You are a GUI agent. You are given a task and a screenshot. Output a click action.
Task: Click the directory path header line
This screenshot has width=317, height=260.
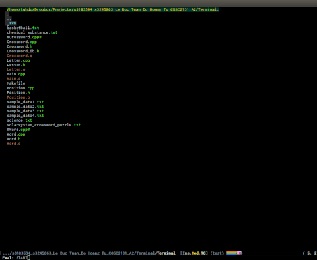pyautogui.click(x=113, y=9)
